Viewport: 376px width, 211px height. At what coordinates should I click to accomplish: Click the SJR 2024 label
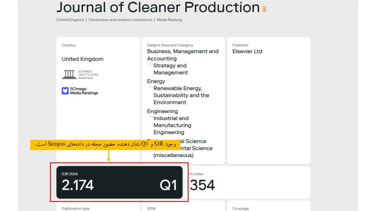(69, 174)
